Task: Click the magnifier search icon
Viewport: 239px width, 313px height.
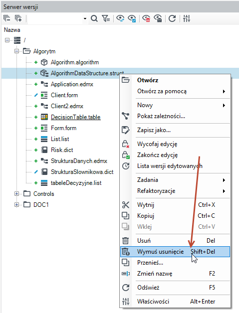Action: tap(94, 18)
